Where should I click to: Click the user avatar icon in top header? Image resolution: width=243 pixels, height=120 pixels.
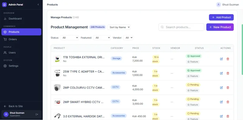click(x=218, y=5)
